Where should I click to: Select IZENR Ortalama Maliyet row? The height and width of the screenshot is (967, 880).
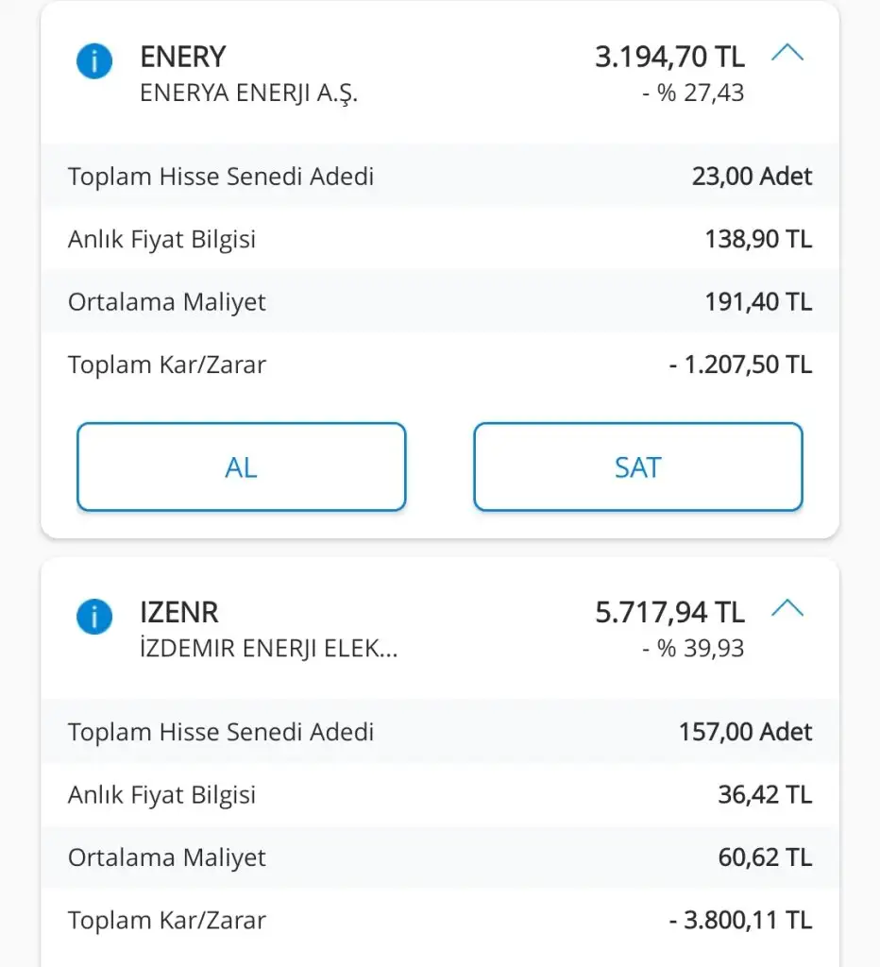click(440, 857)
